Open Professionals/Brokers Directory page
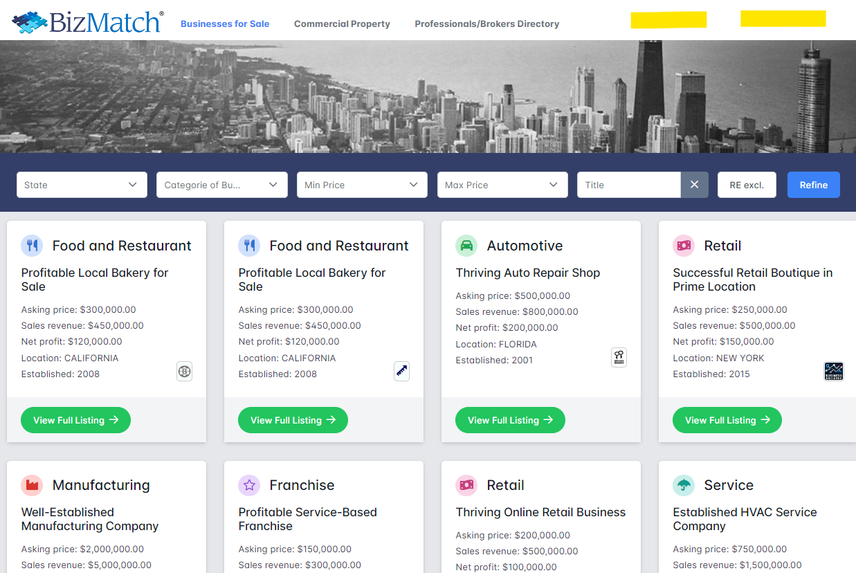 click(486, 24)
